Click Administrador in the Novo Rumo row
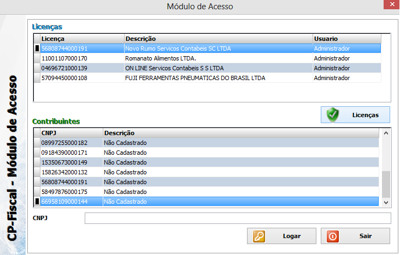The width and height of the screenshot is (400, 255). tap(332, 48)
